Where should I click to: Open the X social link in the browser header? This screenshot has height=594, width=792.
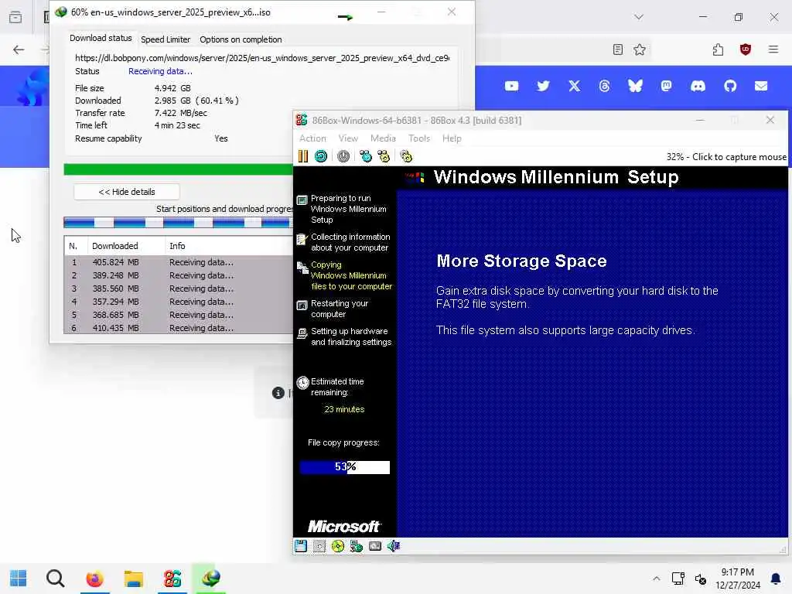point(575,86)
